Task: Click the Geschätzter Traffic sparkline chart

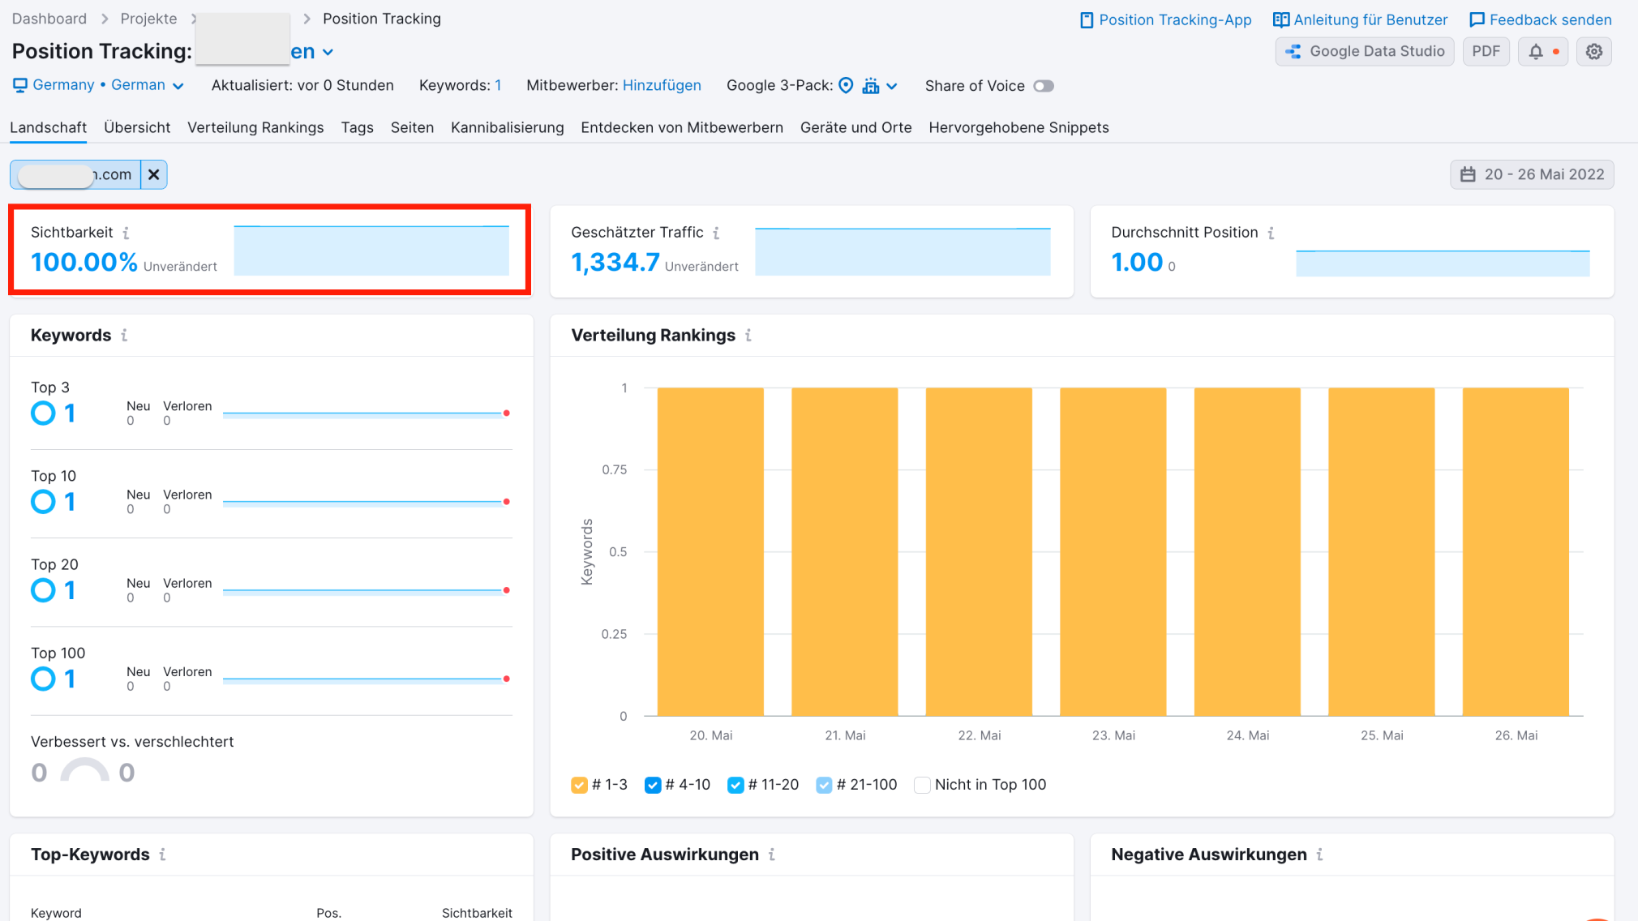Action: coord(903,251)
